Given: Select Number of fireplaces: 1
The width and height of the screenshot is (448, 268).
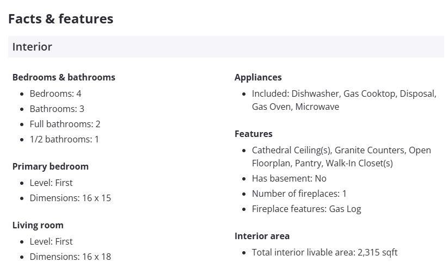Looking at the screenshot, I should click(299, 194).
